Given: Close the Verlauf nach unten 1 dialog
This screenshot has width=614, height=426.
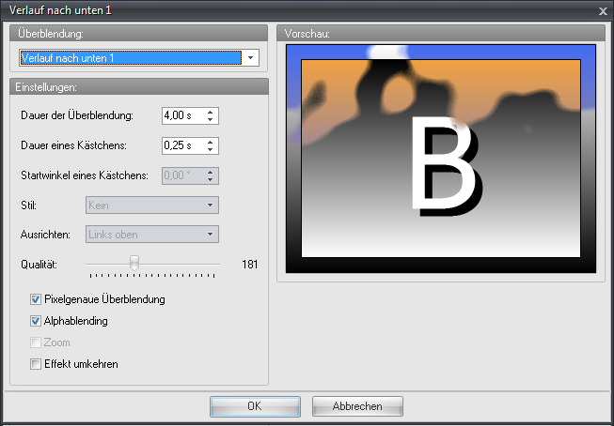Looking at the screenshot, I should [x=602, y=10].
